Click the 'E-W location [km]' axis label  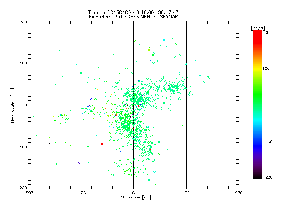point(133,197)
